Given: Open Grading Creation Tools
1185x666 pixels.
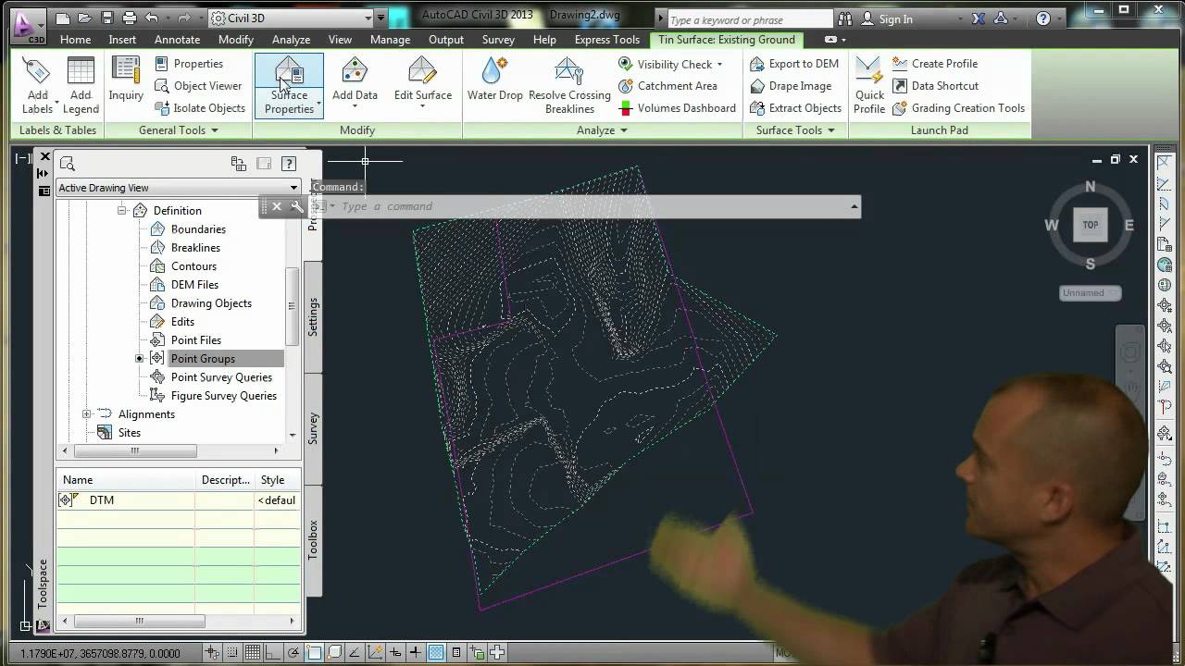Looking at the screenshot, I should coord(958,108).
